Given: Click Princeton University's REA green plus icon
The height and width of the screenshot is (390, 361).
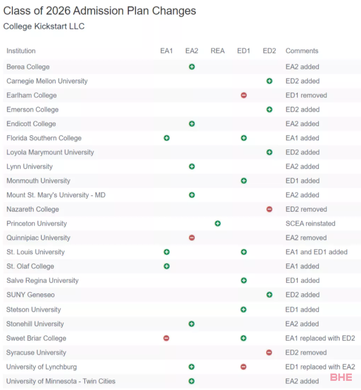Looking at the screenshot, I should (218, 223).
